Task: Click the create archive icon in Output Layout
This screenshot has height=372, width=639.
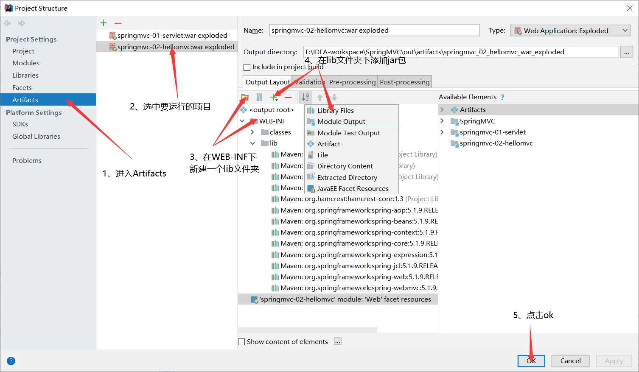Action: [259, 98]
